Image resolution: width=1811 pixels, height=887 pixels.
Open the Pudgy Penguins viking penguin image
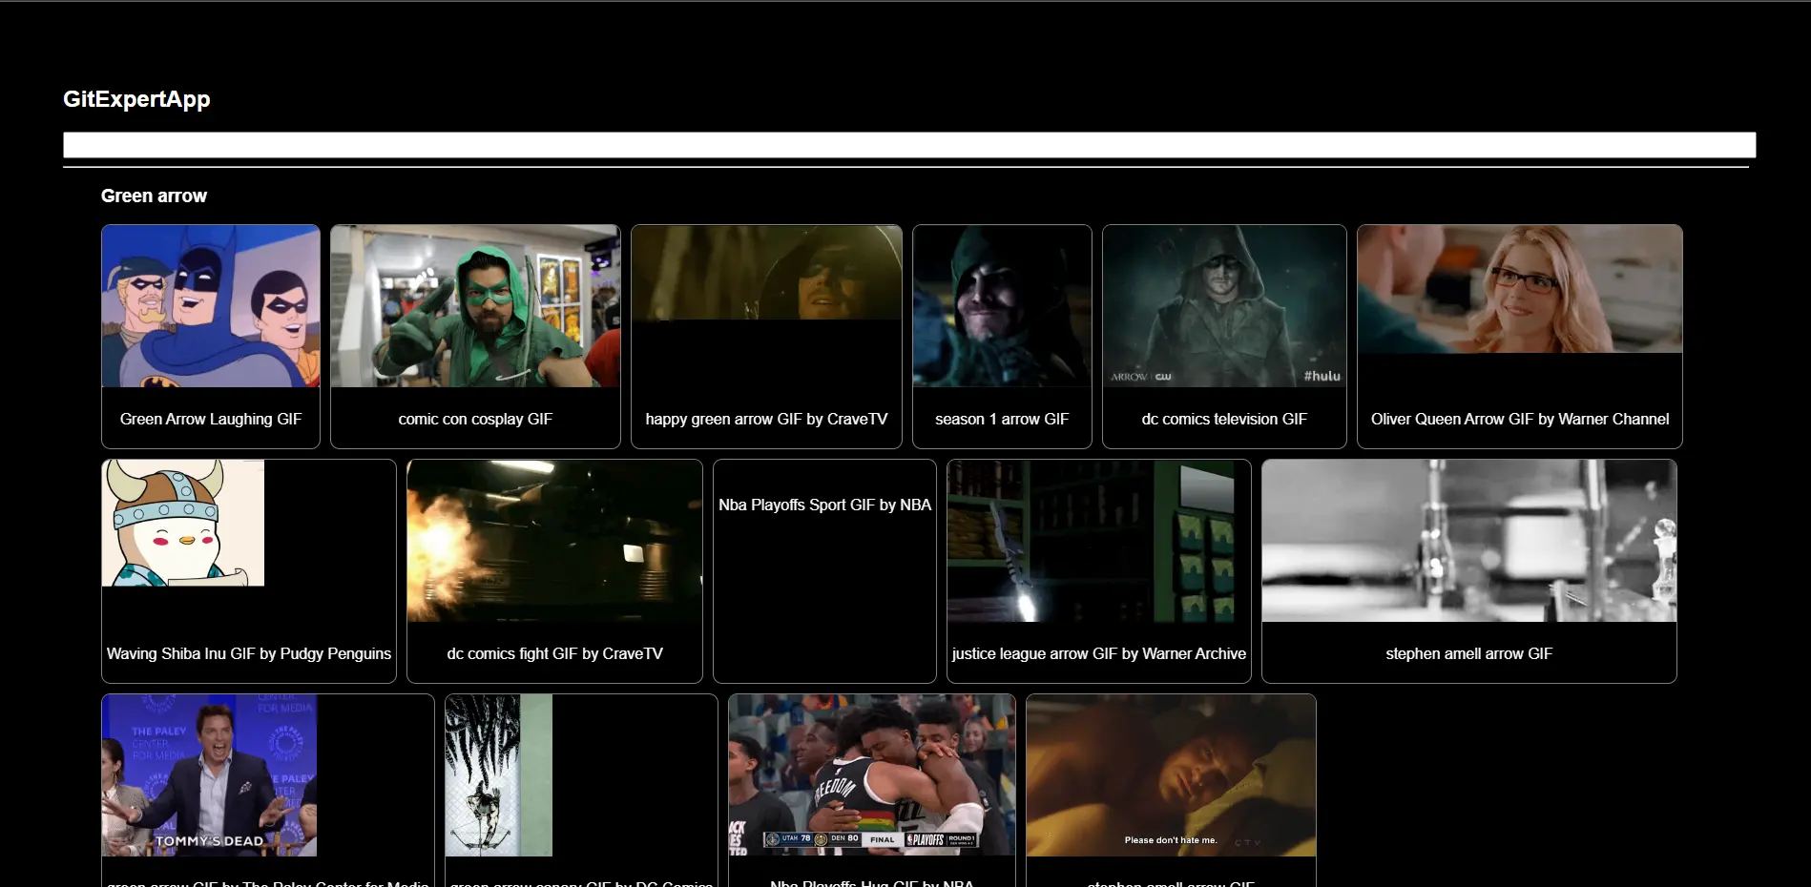(183, 523)
